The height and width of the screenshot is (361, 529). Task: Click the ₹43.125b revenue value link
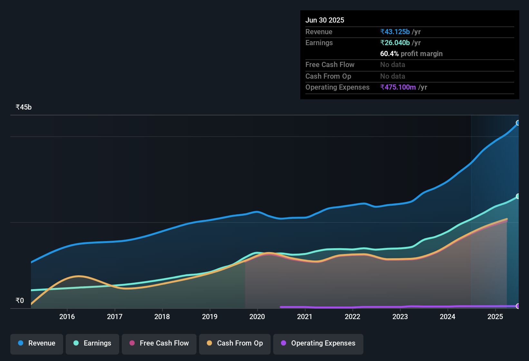tap(395, 32)
